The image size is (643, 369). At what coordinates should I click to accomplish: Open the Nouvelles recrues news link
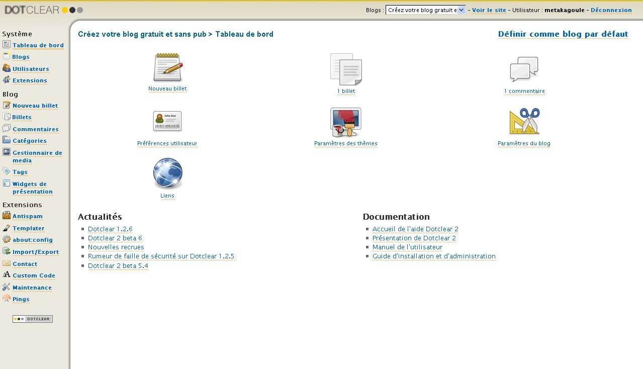pyautogui.click(x=116, y=247)
